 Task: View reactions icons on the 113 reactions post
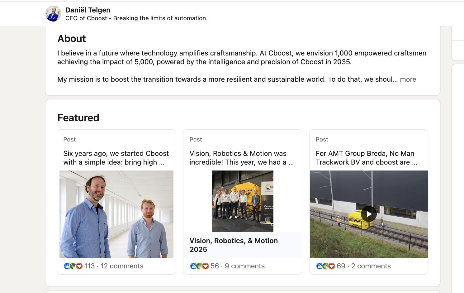73,266
